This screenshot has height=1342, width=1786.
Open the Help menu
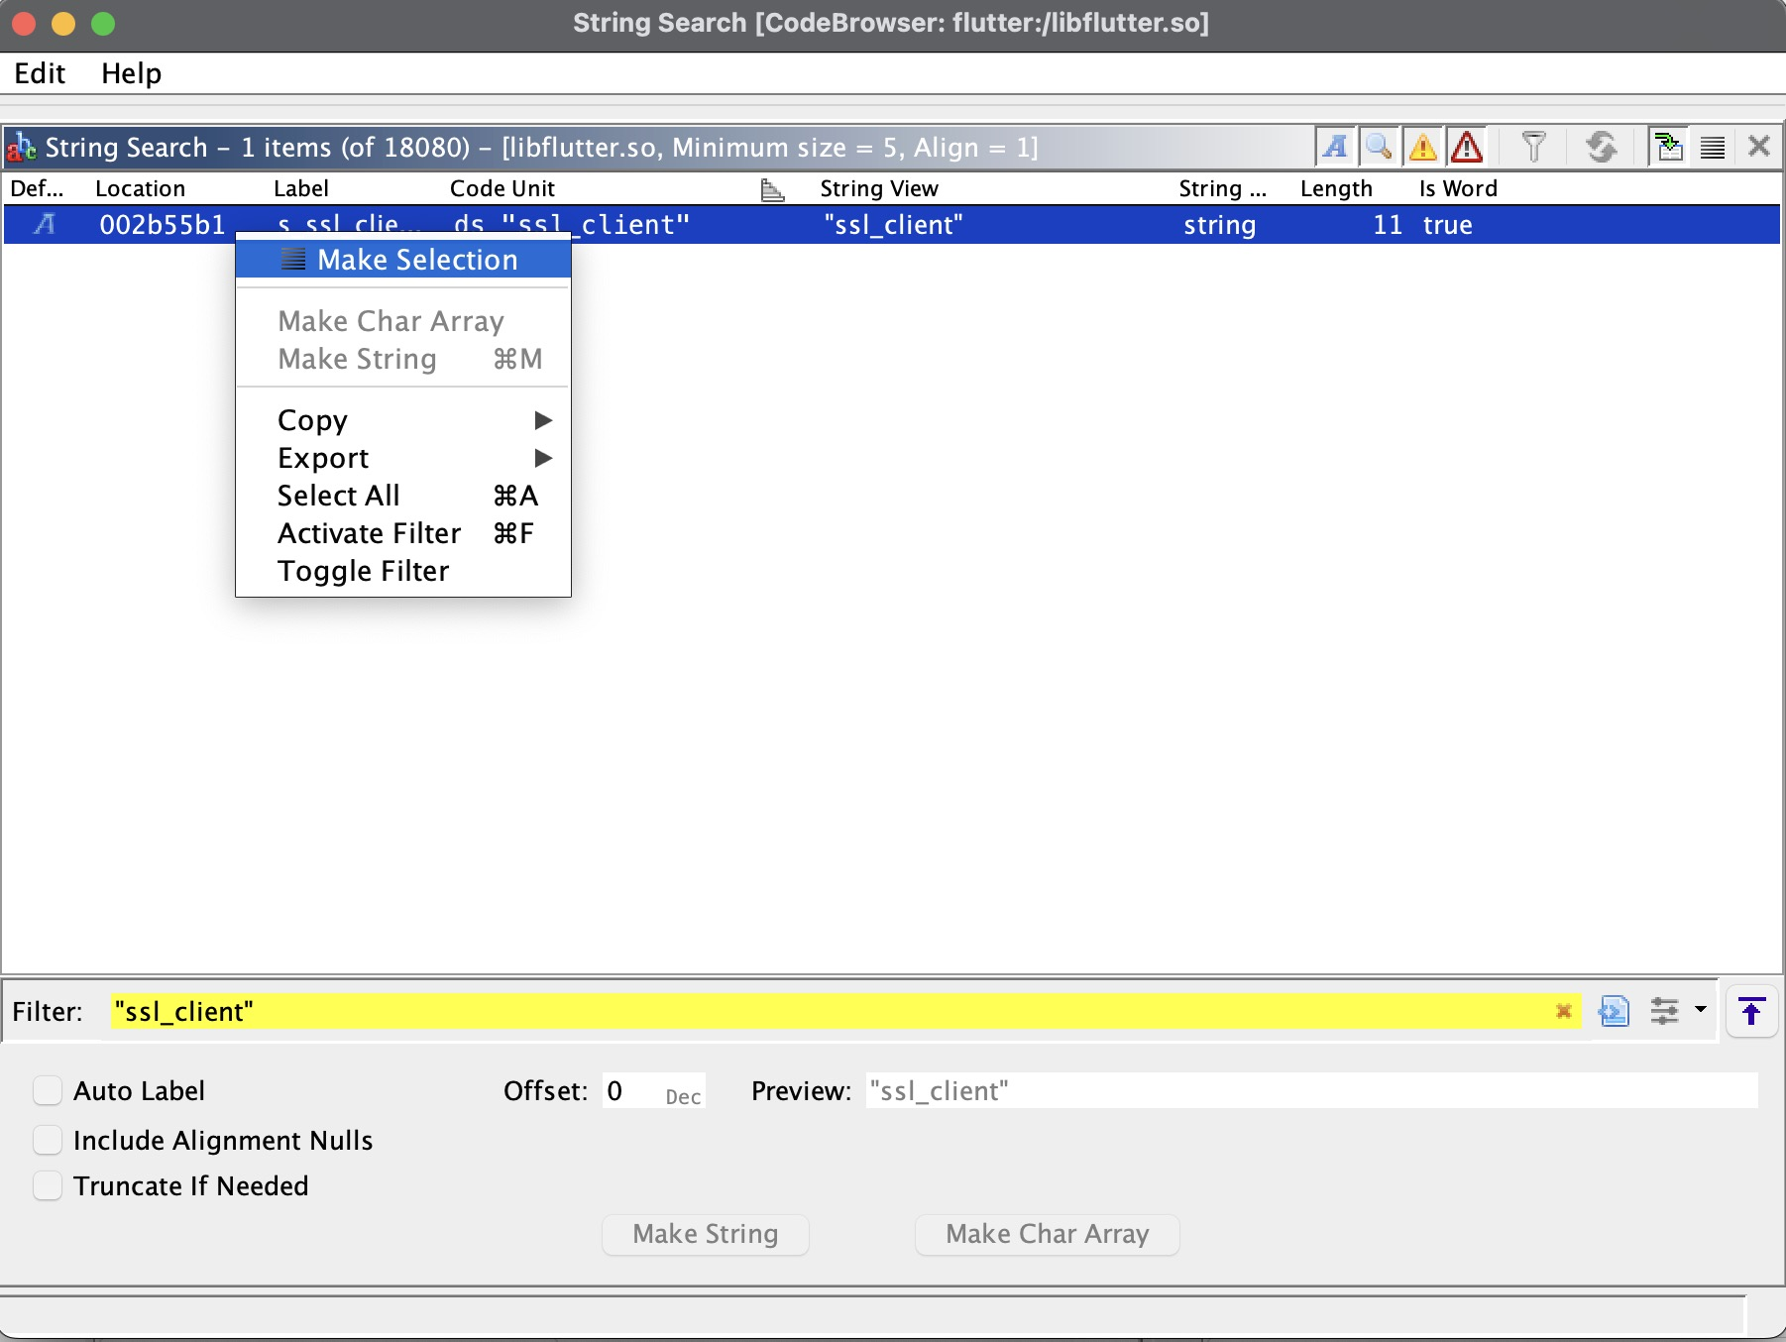(x=131, y=73)
